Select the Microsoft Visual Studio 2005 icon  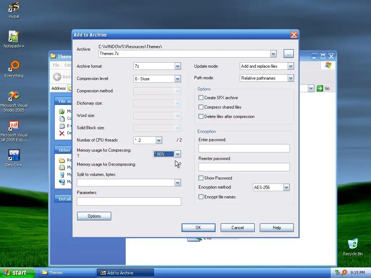point(14,96)
